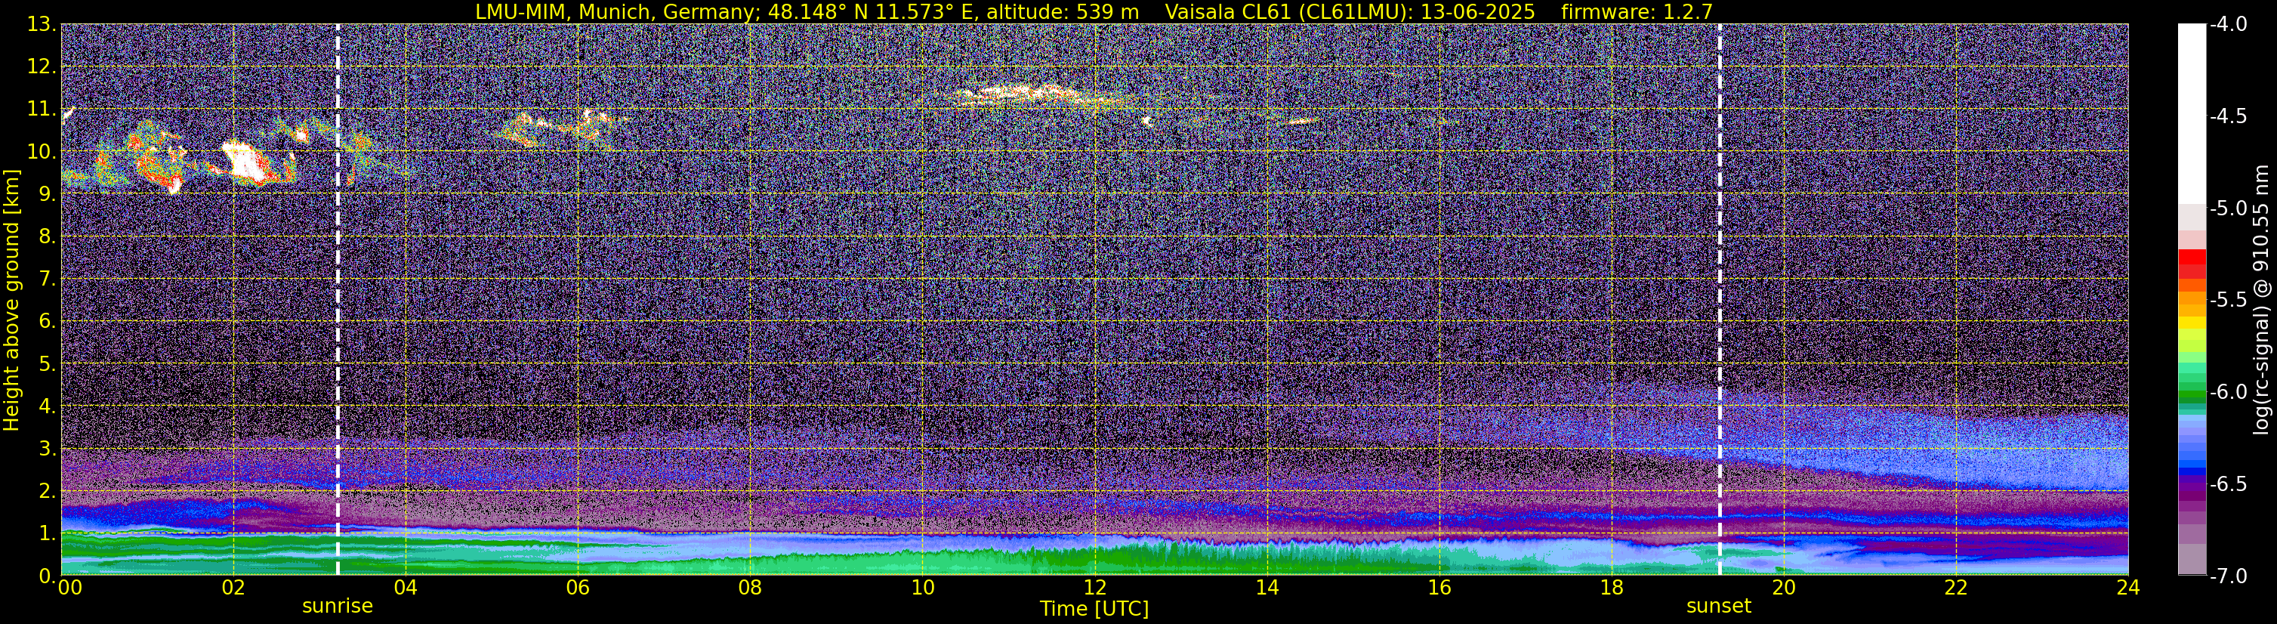Click the '02' time axis tick label
Viewport: 2277px width, 624px height.
click(x=233, y=588)
